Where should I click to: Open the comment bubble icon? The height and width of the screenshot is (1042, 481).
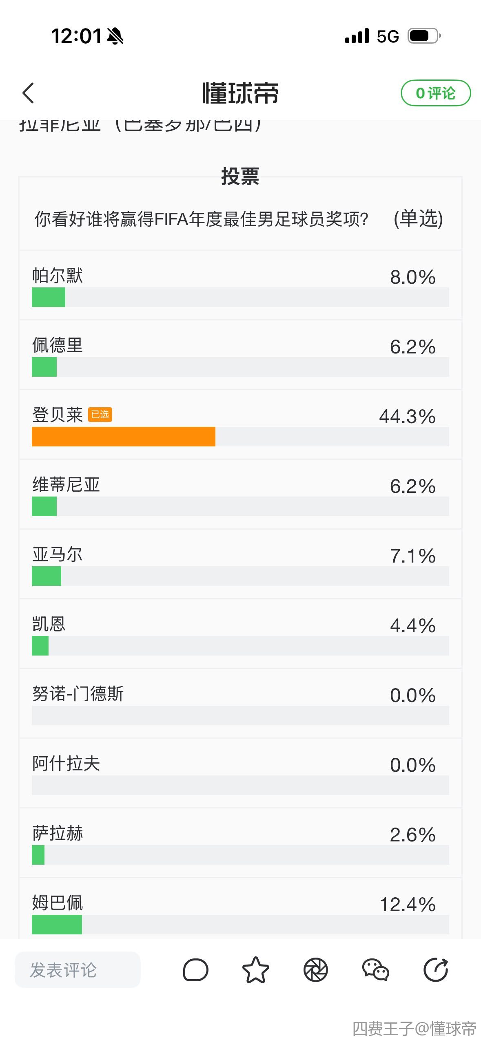click(195, 970)
